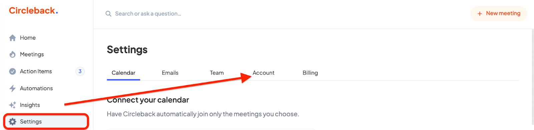Screen dimensions: 534x130
Task: Open the Team tab
Action: click(x=217, y=73)
